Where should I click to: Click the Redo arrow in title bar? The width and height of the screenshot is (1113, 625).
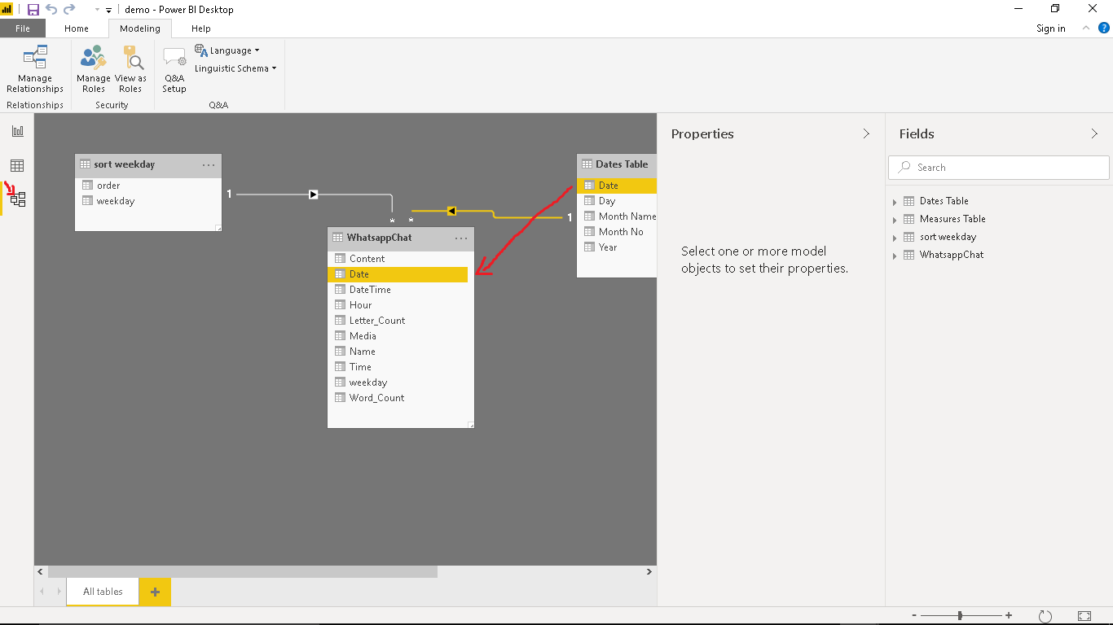tap(69, 10)
